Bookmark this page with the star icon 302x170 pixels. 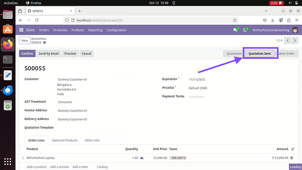[235, 20]
